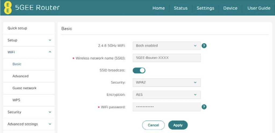
Task: Open the Encryption dropdown
Action: coord(167,95)
